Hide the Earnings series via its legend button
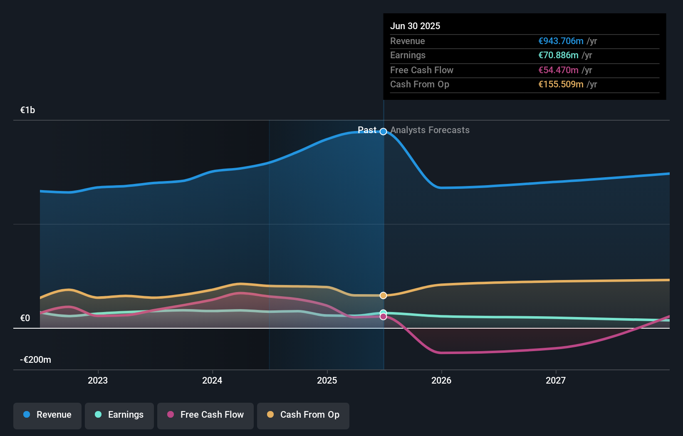 click(119, 415)
